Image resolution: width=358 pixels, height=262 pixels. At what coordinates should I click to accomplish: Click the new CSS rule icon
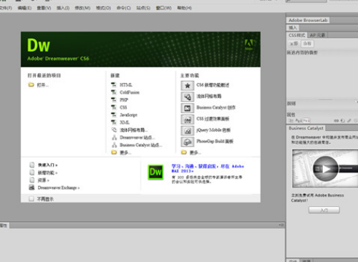343,121
